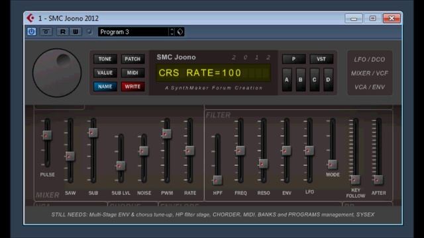Switch to the VCA / ENV page
The height and width of the screenshot is (238, 424).
tap(370, 87)
